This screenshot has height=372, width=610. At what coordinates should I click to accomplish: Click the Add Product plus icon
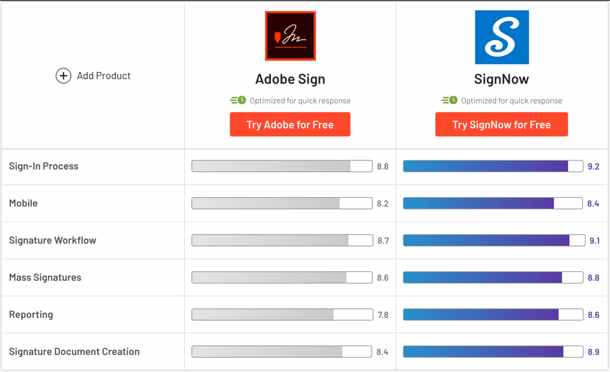tap(63, 75)
